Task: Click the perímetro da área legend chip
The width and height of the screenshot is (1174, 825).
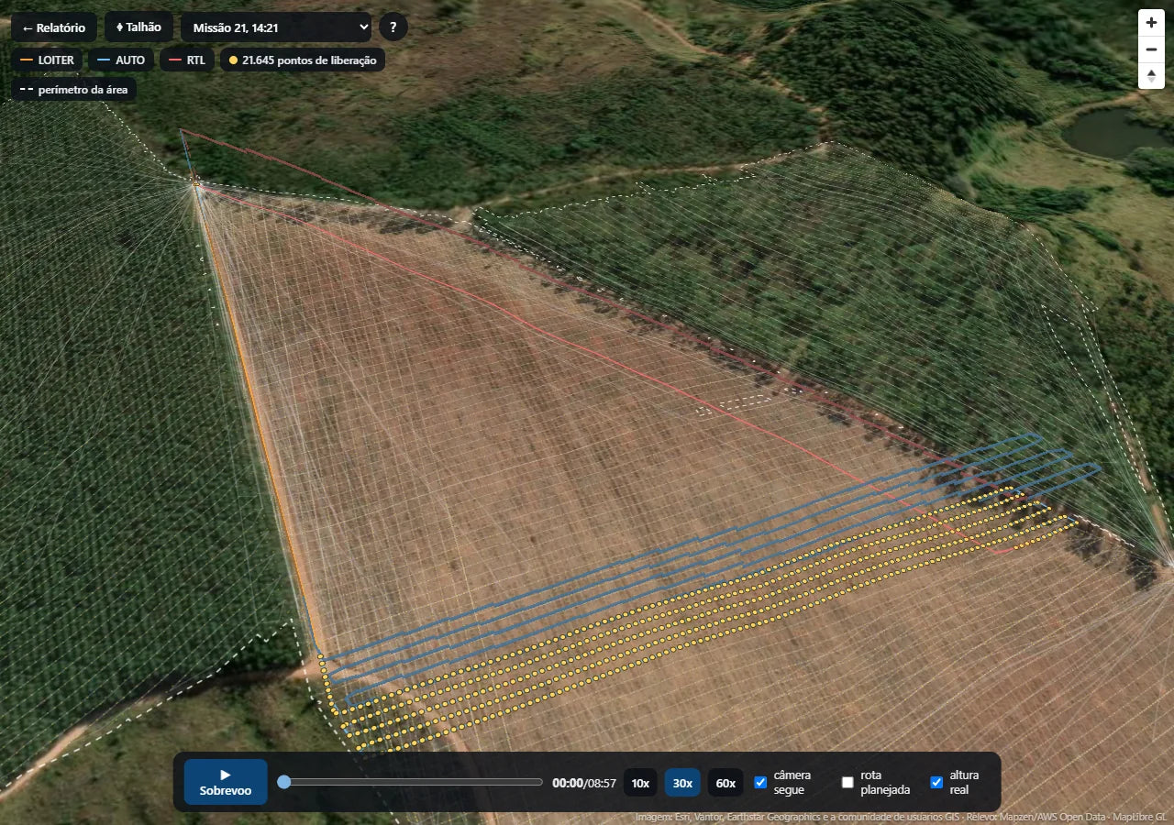Action: click(x=74, y=90)
